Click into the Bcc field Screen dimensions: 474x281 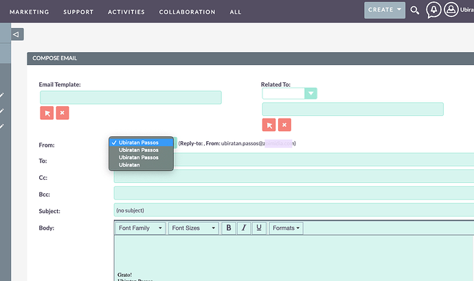[x=294, y=193]
